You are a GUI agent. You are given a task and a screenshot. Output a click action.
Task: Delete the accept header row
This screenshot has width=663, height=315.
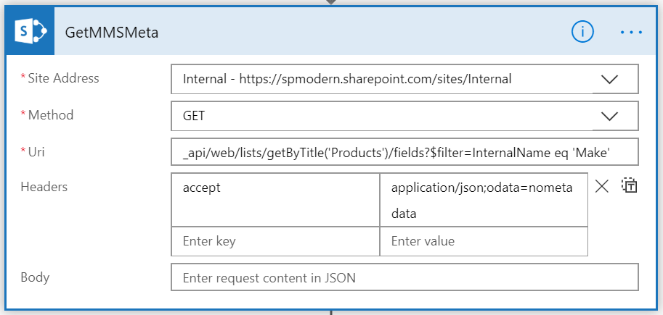click(601, 186)
